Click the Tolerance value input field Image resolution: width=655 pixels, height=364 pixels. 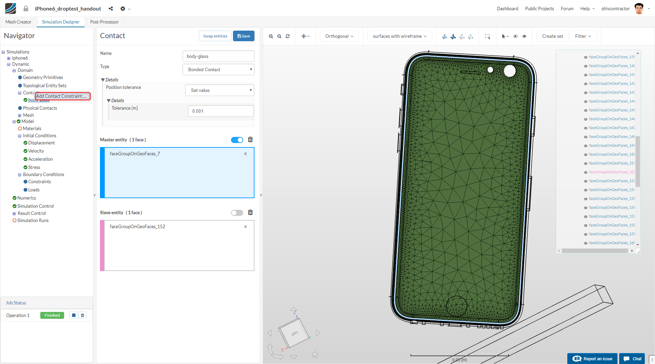point(221,111)
